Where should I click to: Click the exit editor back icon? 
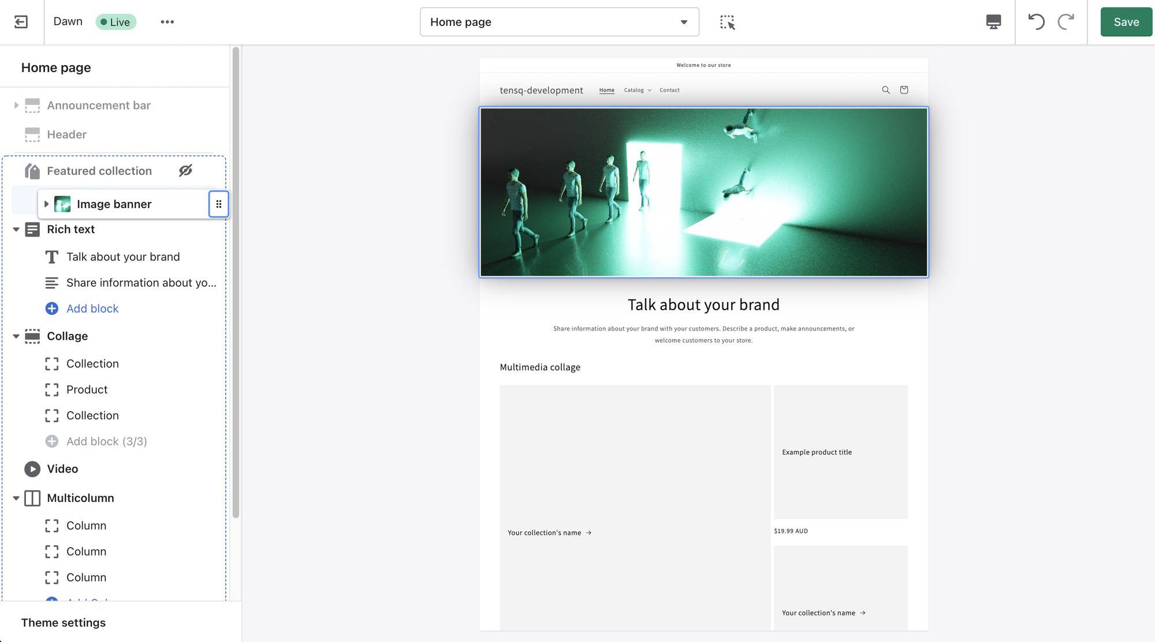(21, 22)
